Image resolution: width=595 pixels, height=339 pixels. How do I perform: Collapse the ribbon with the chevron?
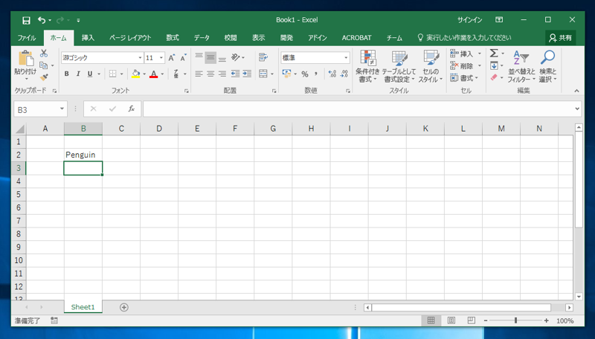click(x=576, y=91)
